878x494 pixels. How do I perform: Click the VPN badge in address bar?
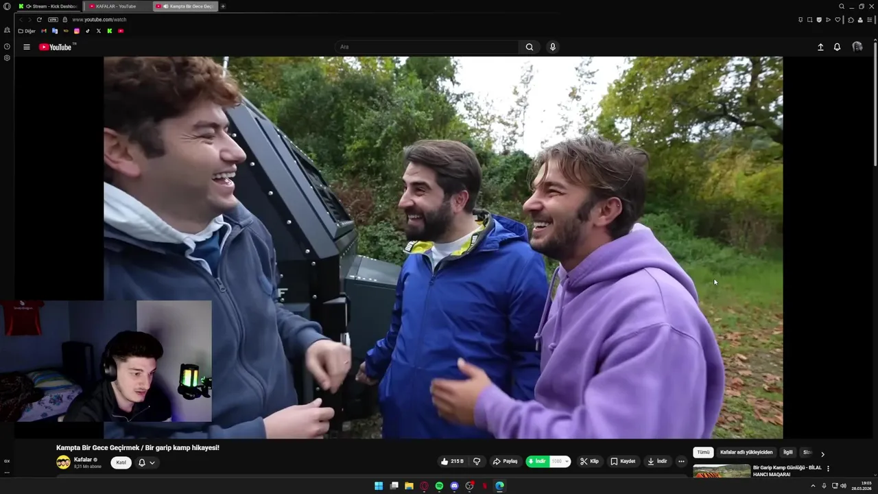53,20
